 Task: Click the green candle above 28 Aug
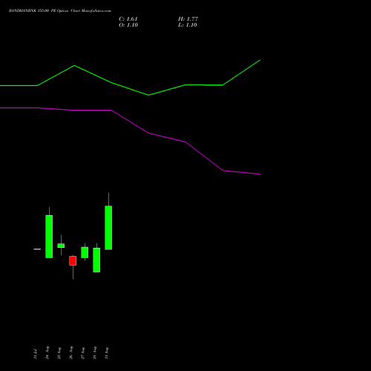click(x=96, y=260)
